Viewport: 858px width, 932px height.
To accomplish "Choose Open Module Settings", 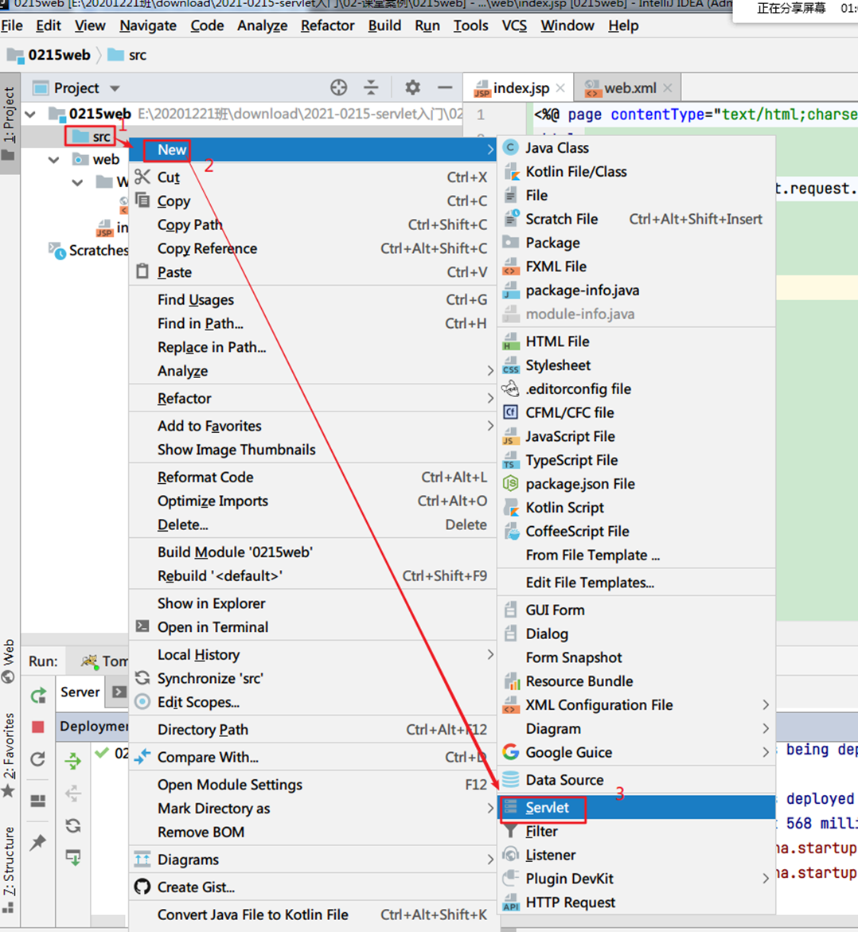I will tap(313, 786).
